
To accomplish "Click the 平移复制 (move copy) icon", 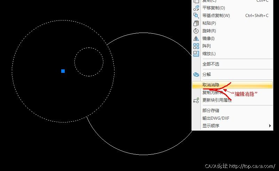I will pos(196,8).
